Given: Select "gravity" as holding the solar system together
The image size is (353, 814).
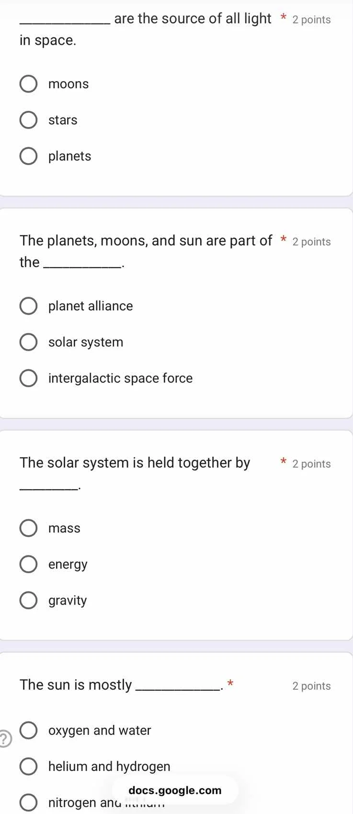Looking at the screenshot, I should coord(28,600).
